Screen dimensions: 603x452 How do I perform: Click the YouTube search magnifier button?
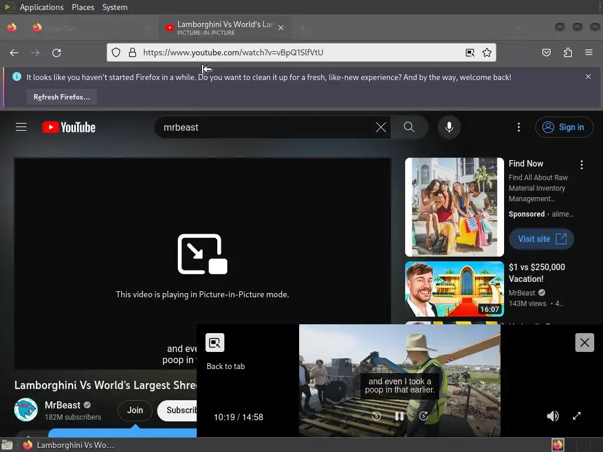(x=409, y=127)
